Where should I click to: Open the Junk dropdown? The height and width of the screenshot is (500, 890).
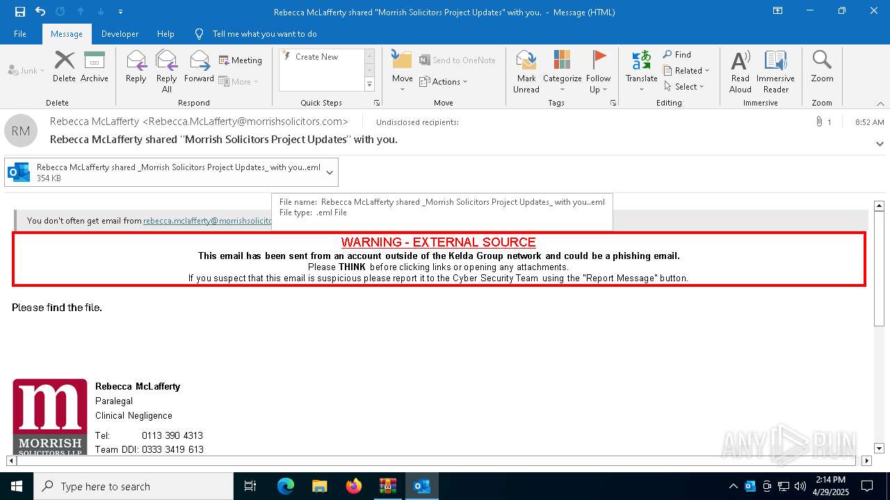26,71
